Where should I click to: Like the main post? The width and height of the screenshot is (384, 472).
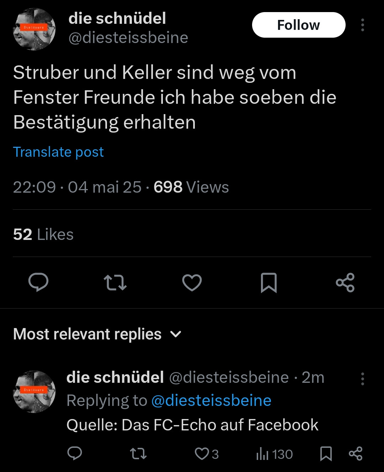click(x=192, y=283)
